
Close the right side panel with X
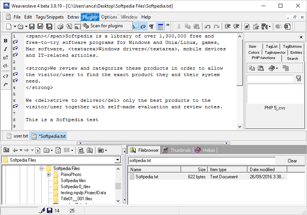click(x=301, y=37)
